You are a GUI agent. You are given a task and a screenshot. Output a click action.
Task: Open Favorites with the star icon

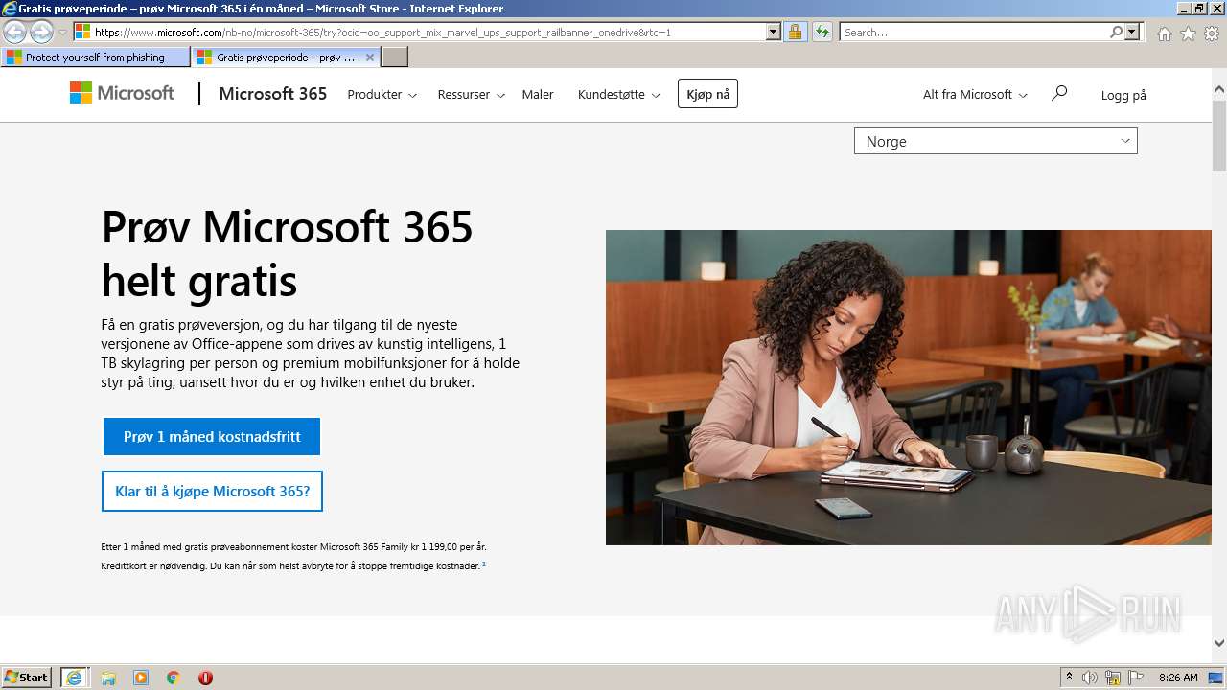click(x=1188, y=34)
